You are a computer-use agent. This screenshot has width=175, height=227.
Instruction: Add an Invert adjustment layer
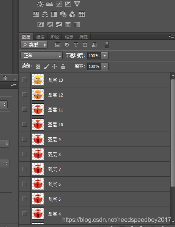41,25
